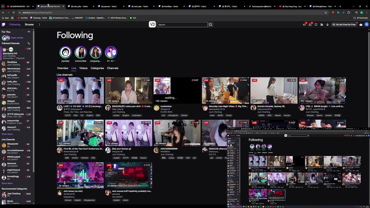Open joyoelay story avatar

[65, 52]
